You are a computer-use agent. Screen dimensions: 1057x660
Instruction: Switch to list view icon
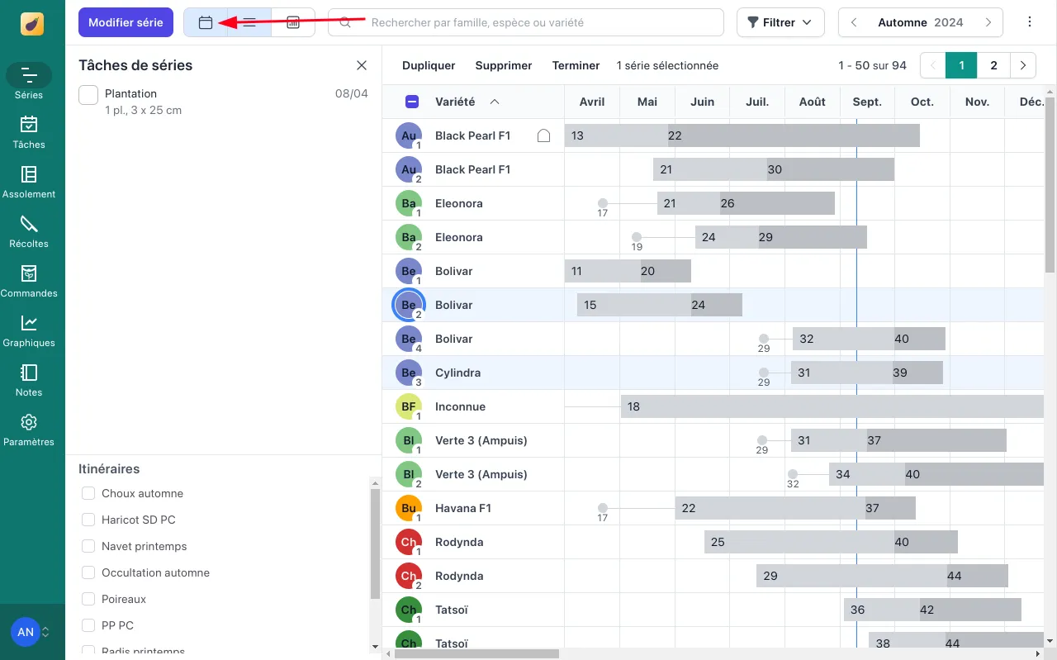coord(249,23)
